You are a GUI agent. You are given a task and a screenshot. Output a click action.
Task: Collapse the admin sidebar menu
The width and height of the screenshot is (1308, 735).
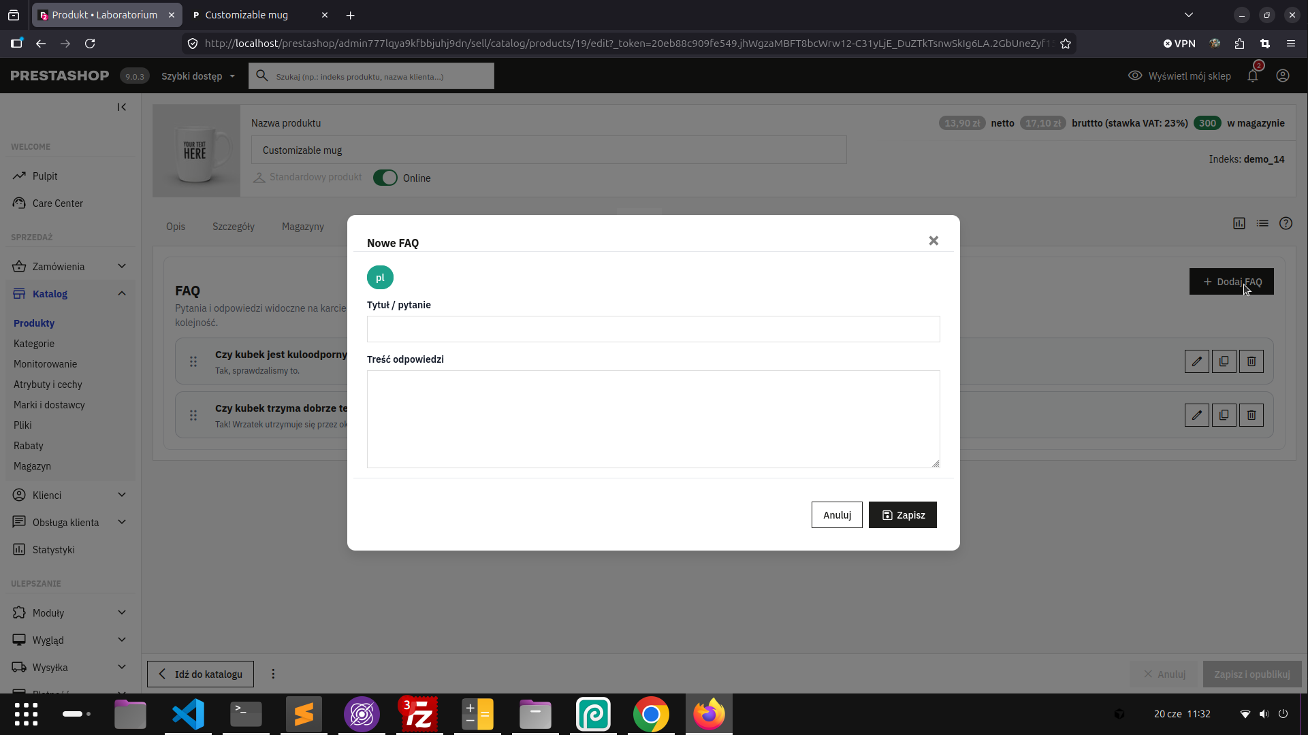pos(122,107)
